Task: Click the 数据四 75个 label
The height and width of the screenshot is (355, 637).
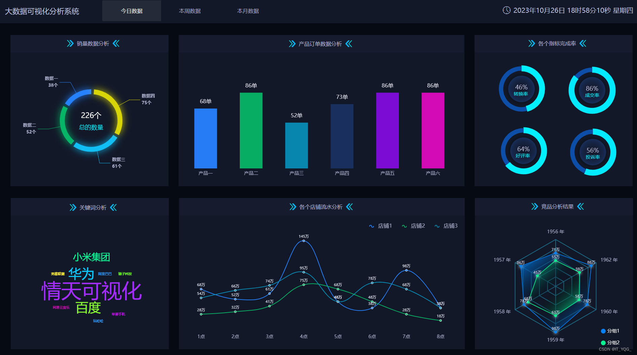Action: click(x=148, y=99)
